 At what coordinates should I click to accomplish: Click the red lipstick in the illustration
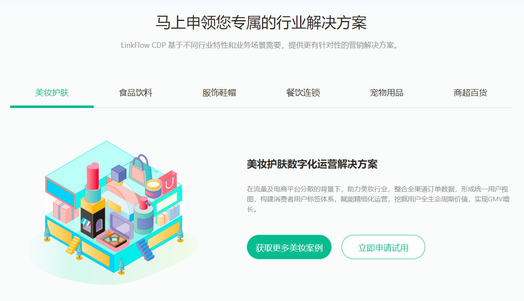tap(92, 176)
